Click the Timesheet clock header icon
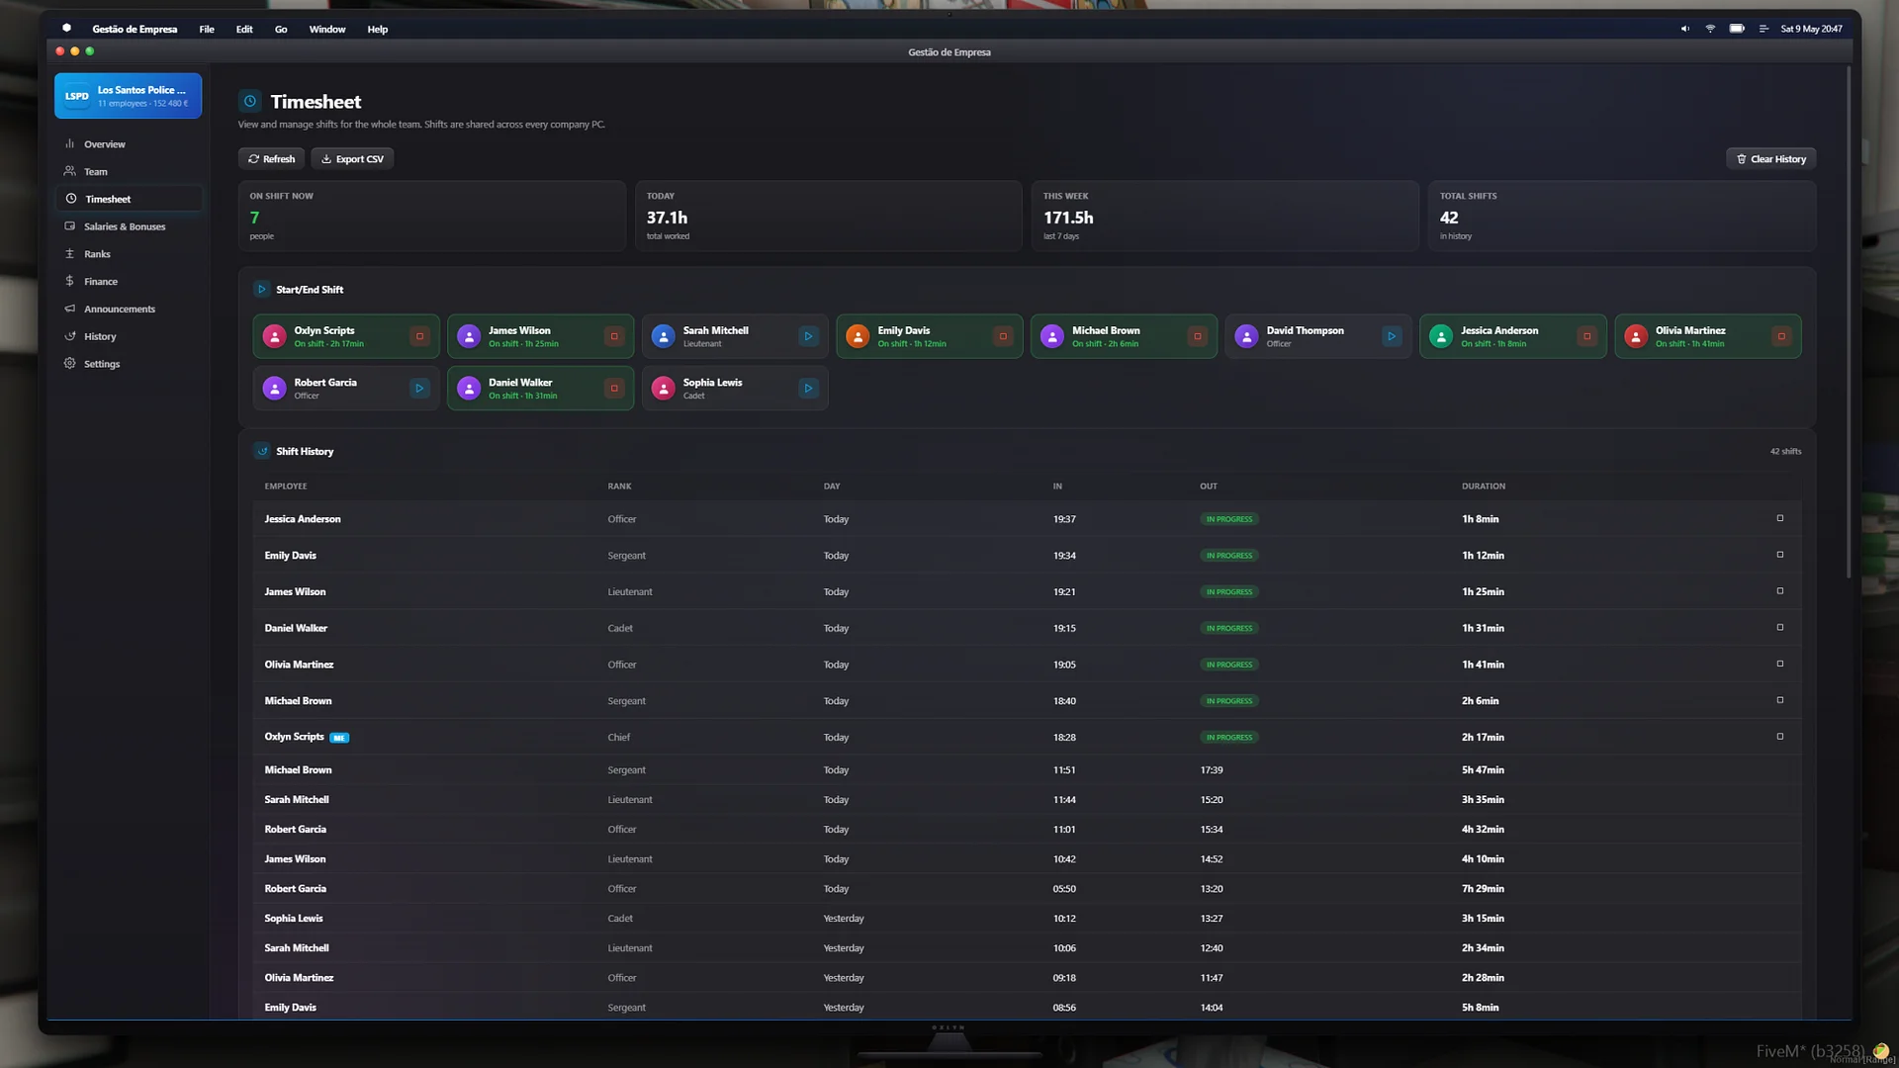This screenshot has height=1068, width=1899. (250, 101)
